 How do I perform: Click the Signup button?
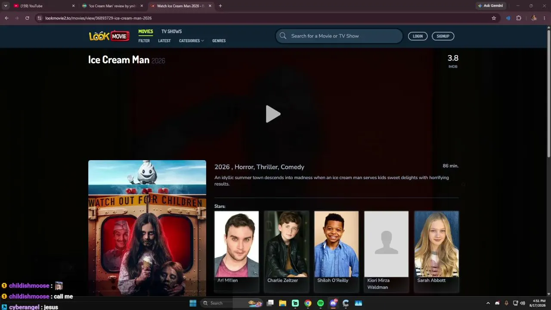443,36
